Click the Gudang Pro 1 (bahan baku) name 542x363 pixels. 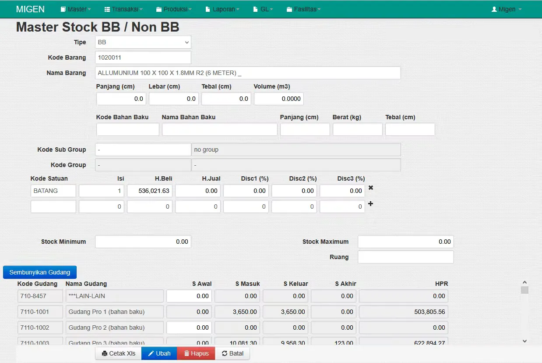pyautogui.click(x=115, y=312)
